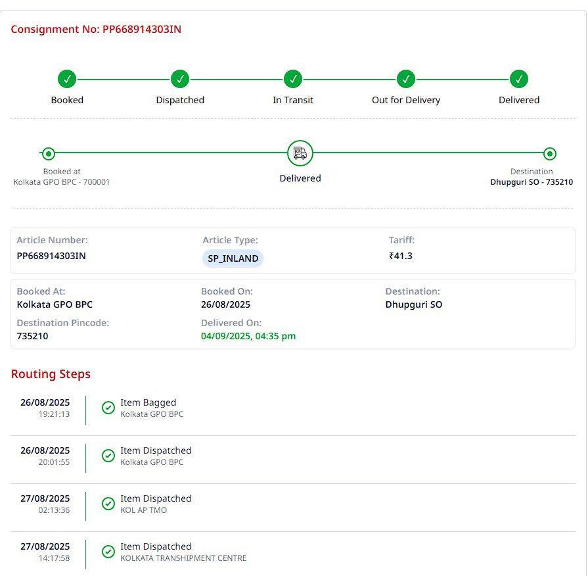588x576 pixels.
Task: Click the timestamp 14:17:58
Action: click(54, 558)
